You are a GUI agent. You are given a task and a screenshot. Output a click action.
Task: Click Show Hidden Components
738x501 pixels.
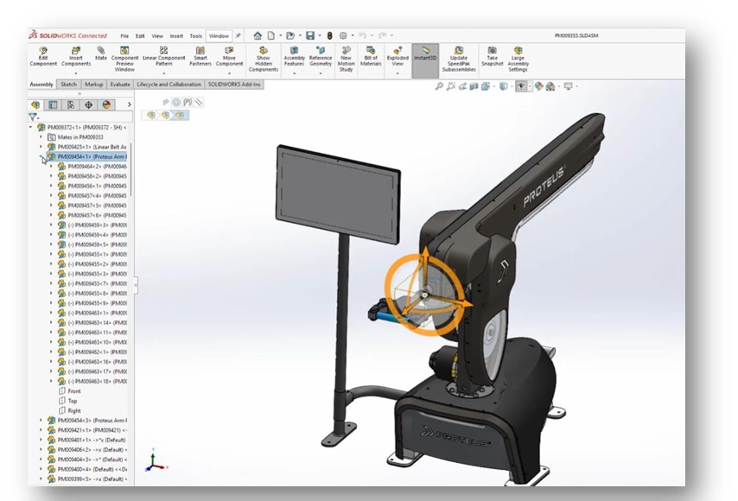click(x=264, y=59)
